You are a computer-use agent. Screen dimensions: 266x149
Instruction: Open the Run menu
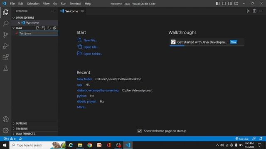[x=64, y=4]
